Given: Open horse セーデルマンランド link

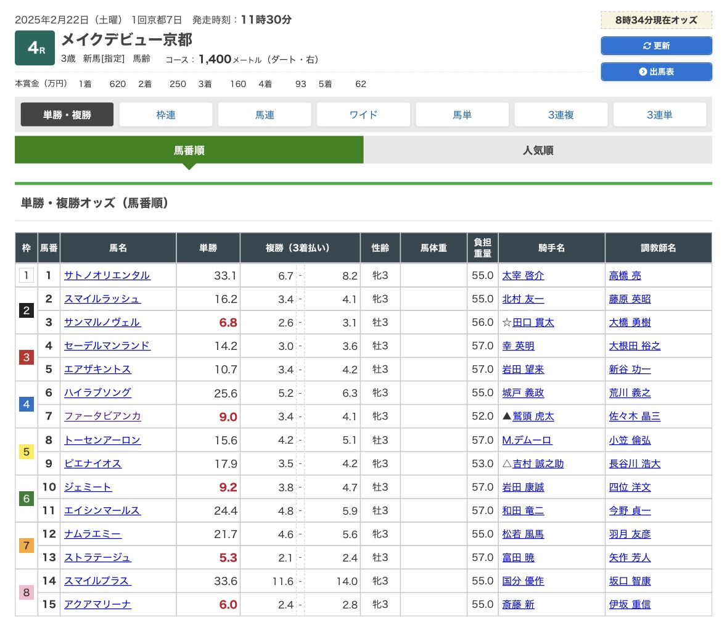Looking at the screenshot, I should coord(107,346).
